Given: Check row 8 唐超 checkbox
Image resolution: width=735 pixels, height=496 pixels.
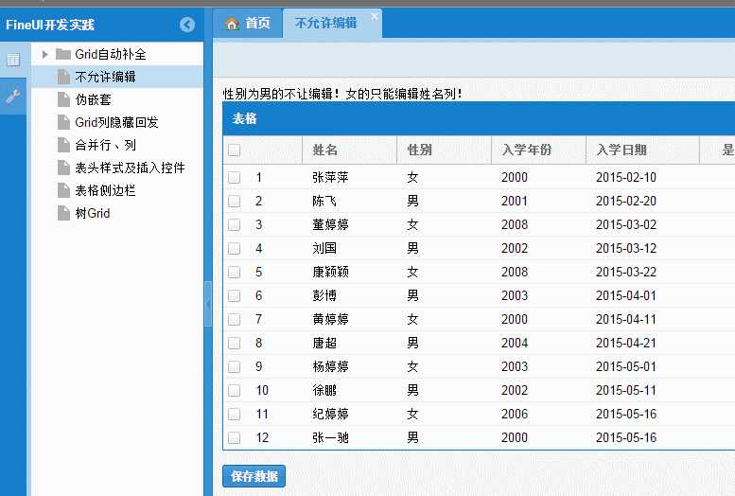Looking at the screenshot, I should pyautogui.click(x=234, y=343).
